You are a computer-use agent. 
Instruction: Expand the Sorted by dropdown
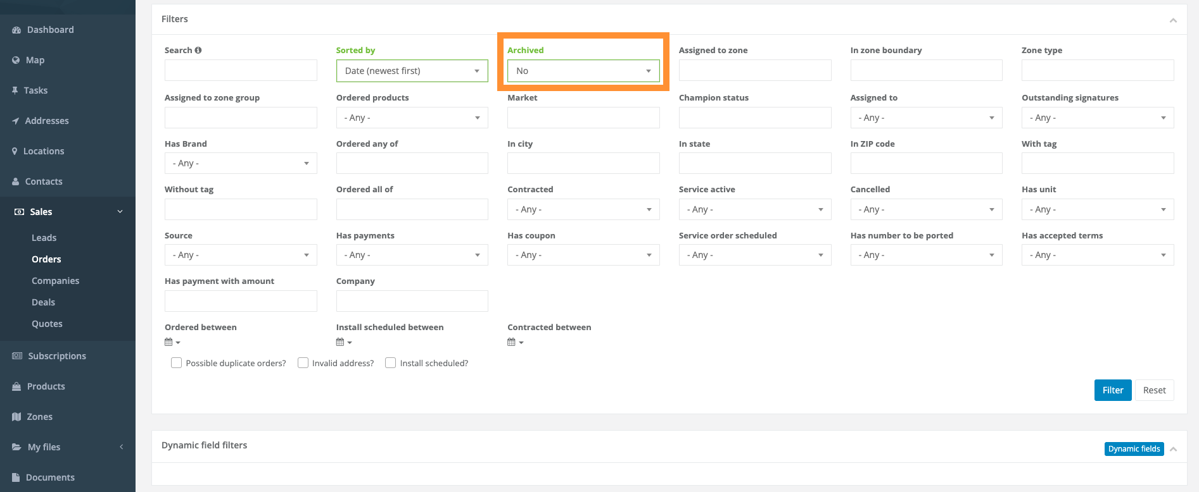point(412,71)
